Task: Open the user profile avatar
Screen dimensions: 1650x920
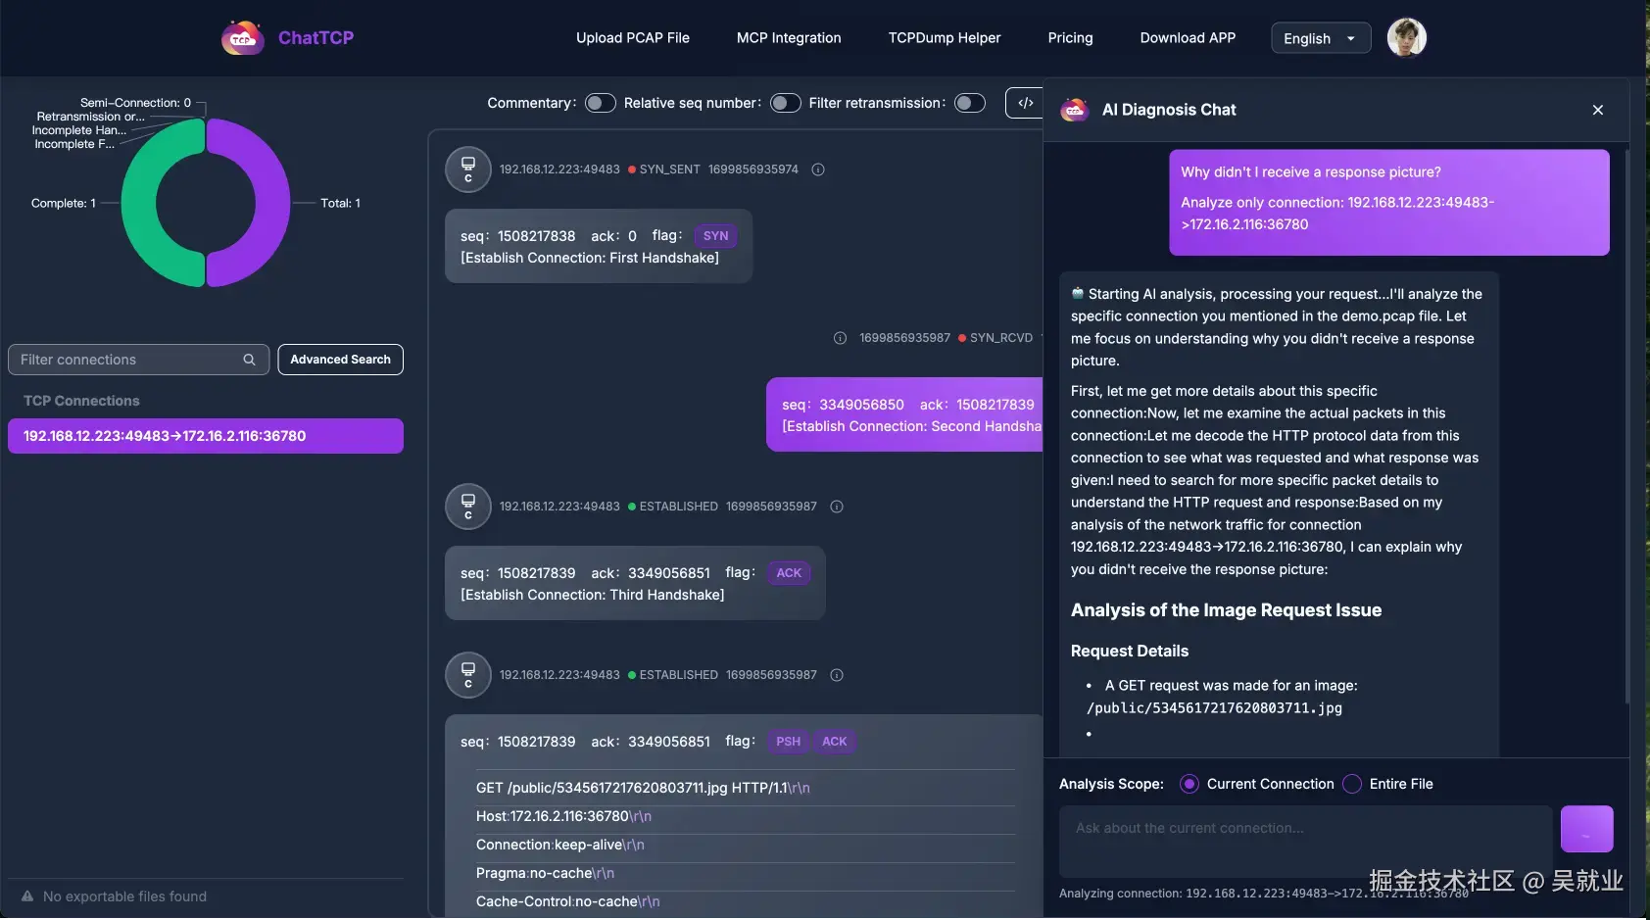Action: [x=1406, y=38]
